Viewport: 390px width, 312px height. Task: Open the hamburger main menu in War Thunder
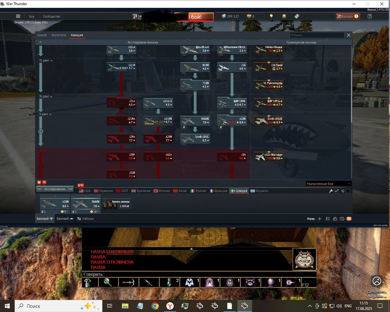pos(18,16)
